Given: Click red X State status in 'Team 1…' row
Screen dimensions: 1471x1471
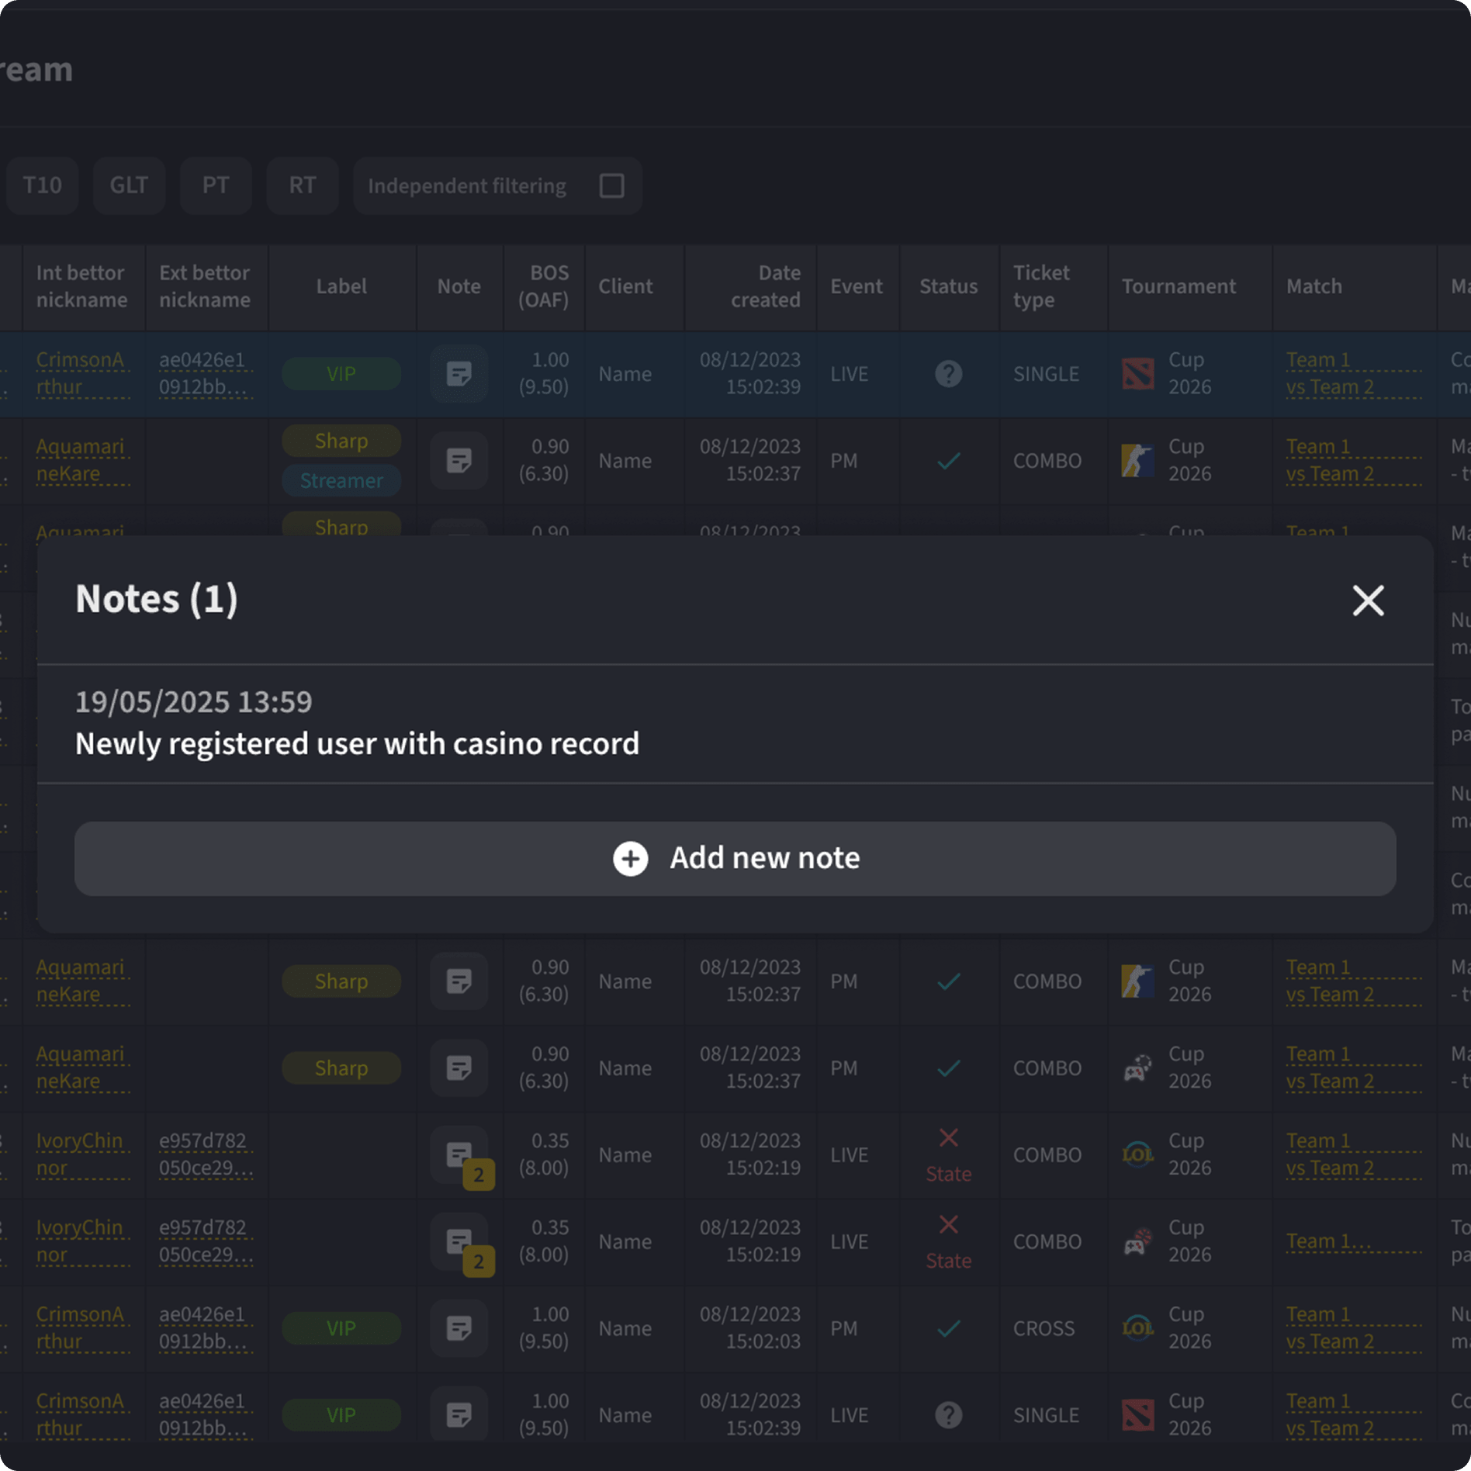Looking at the screenshot, I should point(948,1243).
